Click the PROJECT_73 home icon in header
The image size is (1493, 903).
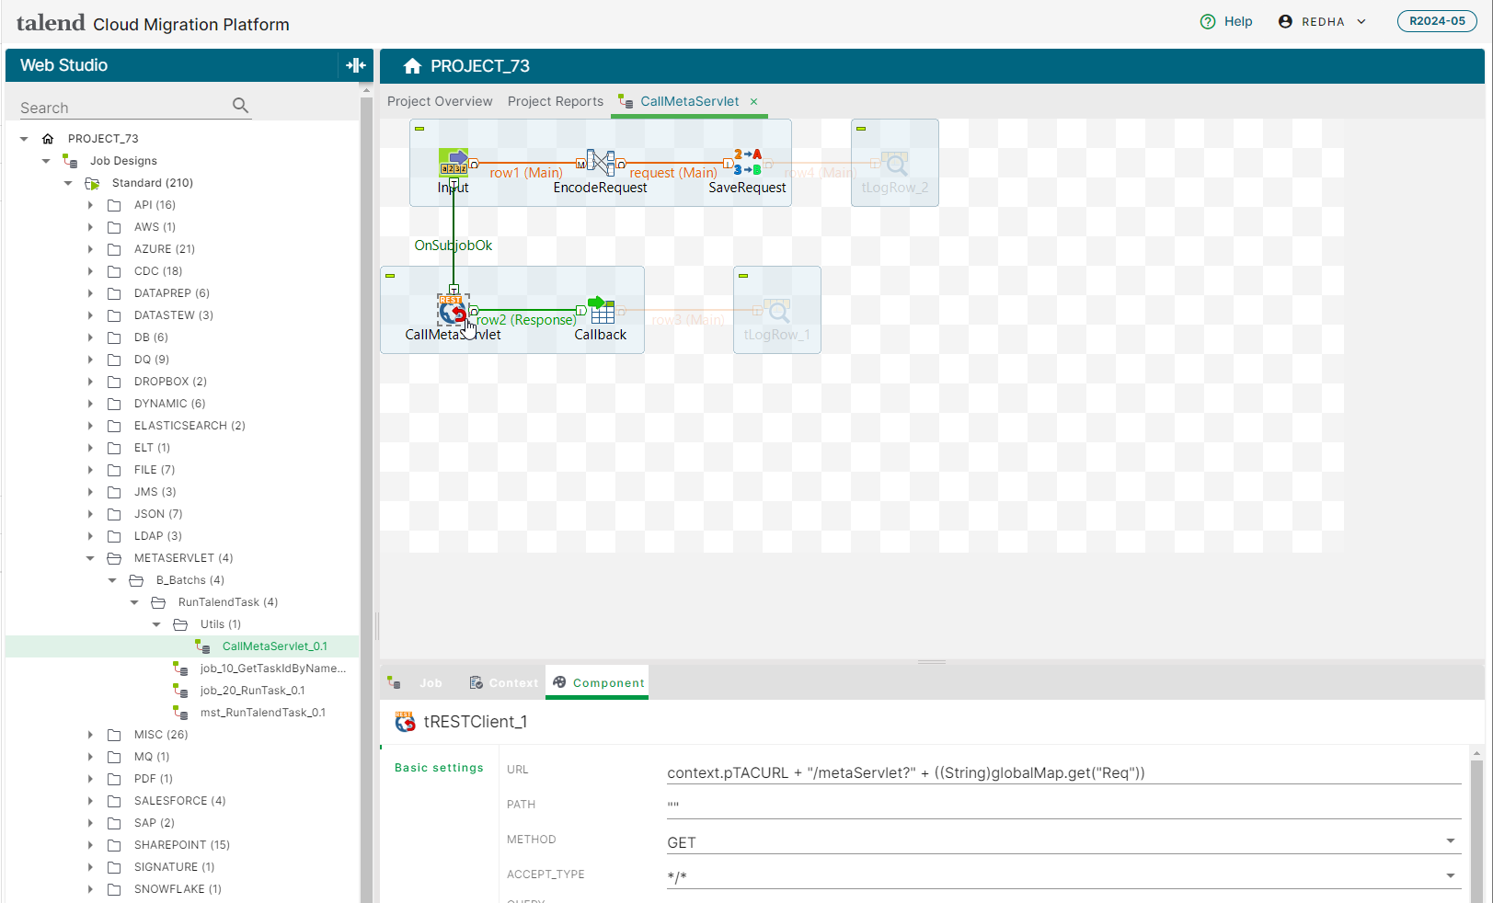[412, 66]
